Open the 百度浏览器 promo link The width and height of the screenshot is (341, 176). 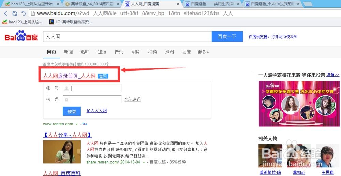tap(273, 37)
